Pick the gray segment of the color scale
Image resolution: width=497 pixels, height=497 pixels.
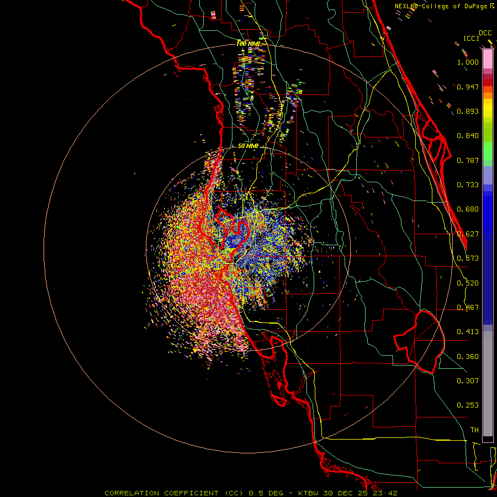488,384
